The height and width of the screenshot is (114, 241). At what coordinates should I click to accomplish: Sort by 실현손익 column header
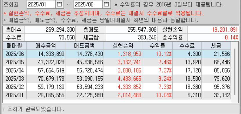point(123,45)
